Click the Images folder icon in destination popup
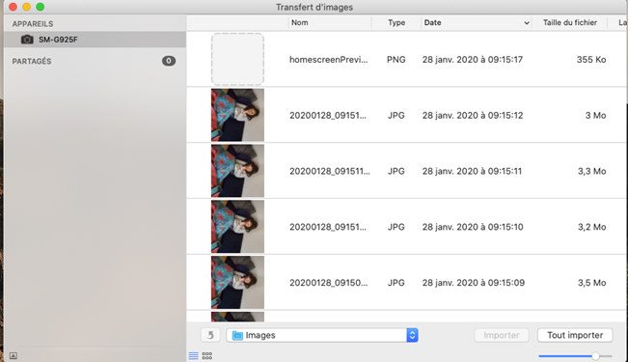 [237, 335]
